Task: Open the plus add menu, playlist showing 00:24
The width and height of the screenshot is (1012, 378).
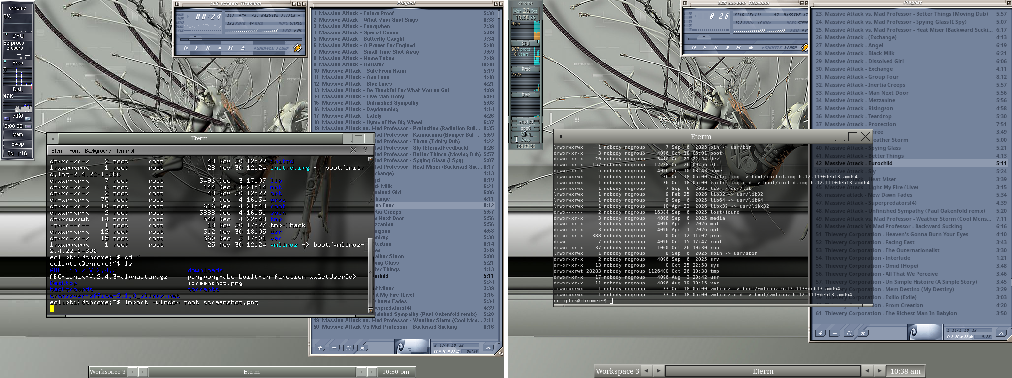Action: click(320, 348)
